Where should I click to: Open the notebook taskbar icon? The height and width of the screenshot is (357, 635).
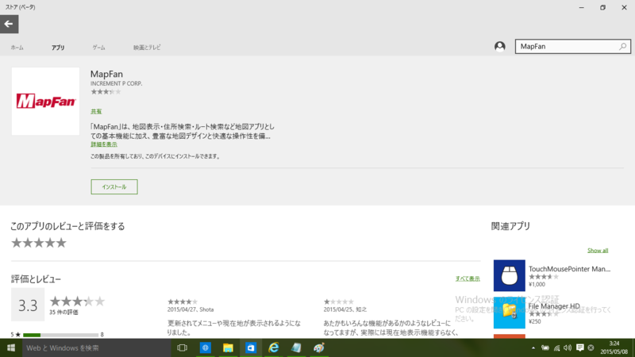(296, 347)
